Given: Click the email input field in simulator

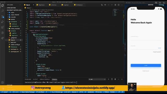Looking at the screenshot, I should tap(146, 38).
